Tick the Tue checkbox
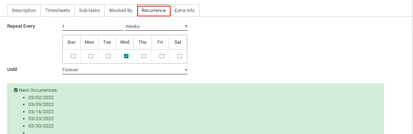This screenshot has width=413, height=134. pos(108,56)
